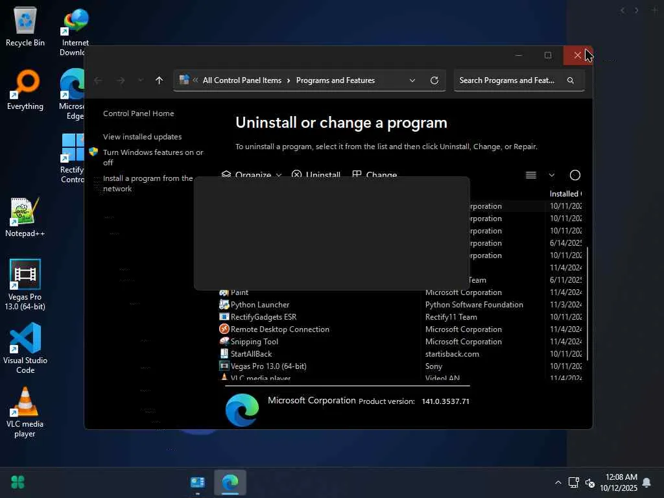Open VLC media player desktop shortcut
Image resolution: width=664 pixels, height=498 pixels.
click(x=25, y=412)
